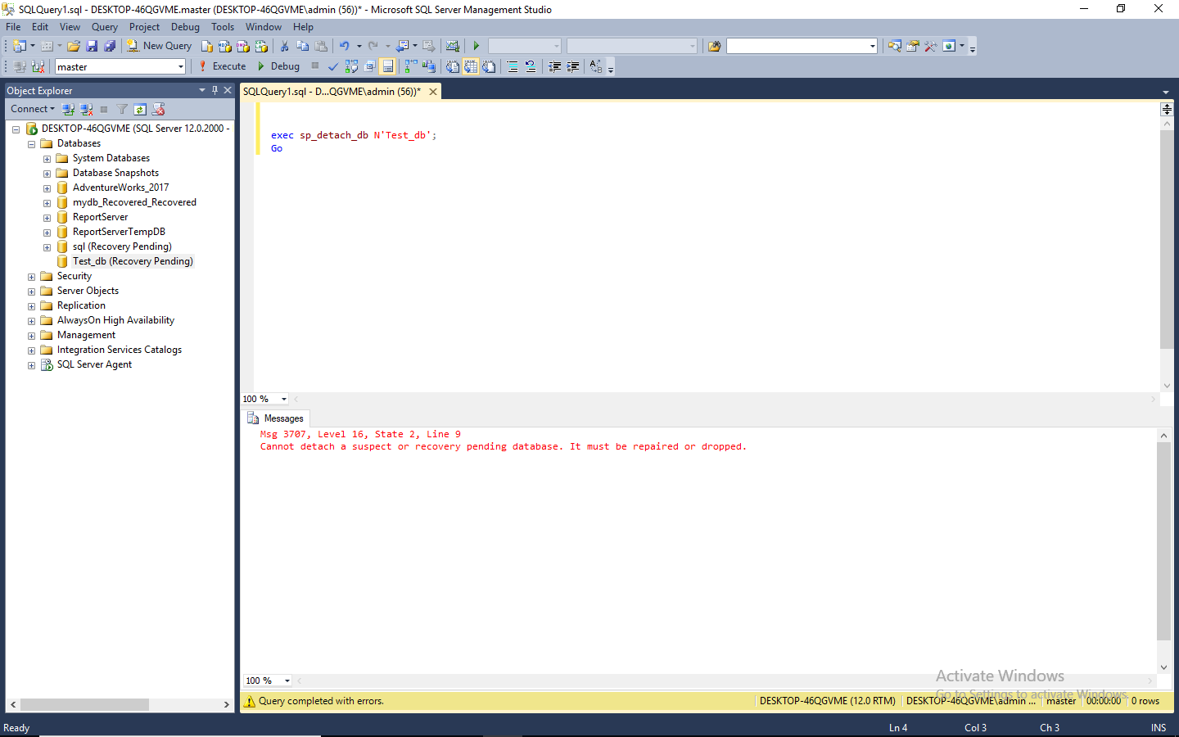Toggle the IntelliSense Enabled button
This screenshot has height=737, width=1179.
point(388,66)
